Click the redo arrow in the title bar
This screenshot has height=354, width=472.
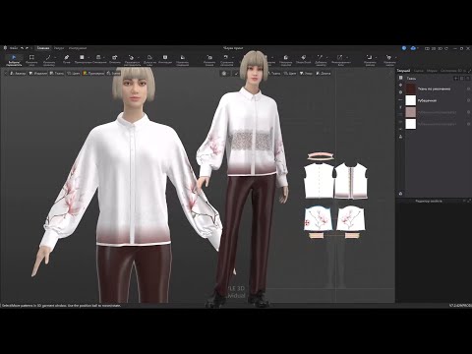tap(28, 48)
